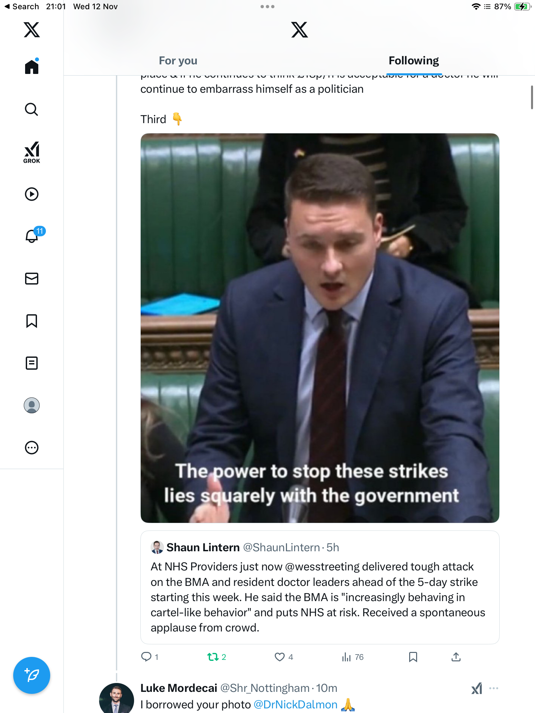This screenshot has width=535, height=713.
Task: Open Grok from the sidebar
Action: [32, 153]
